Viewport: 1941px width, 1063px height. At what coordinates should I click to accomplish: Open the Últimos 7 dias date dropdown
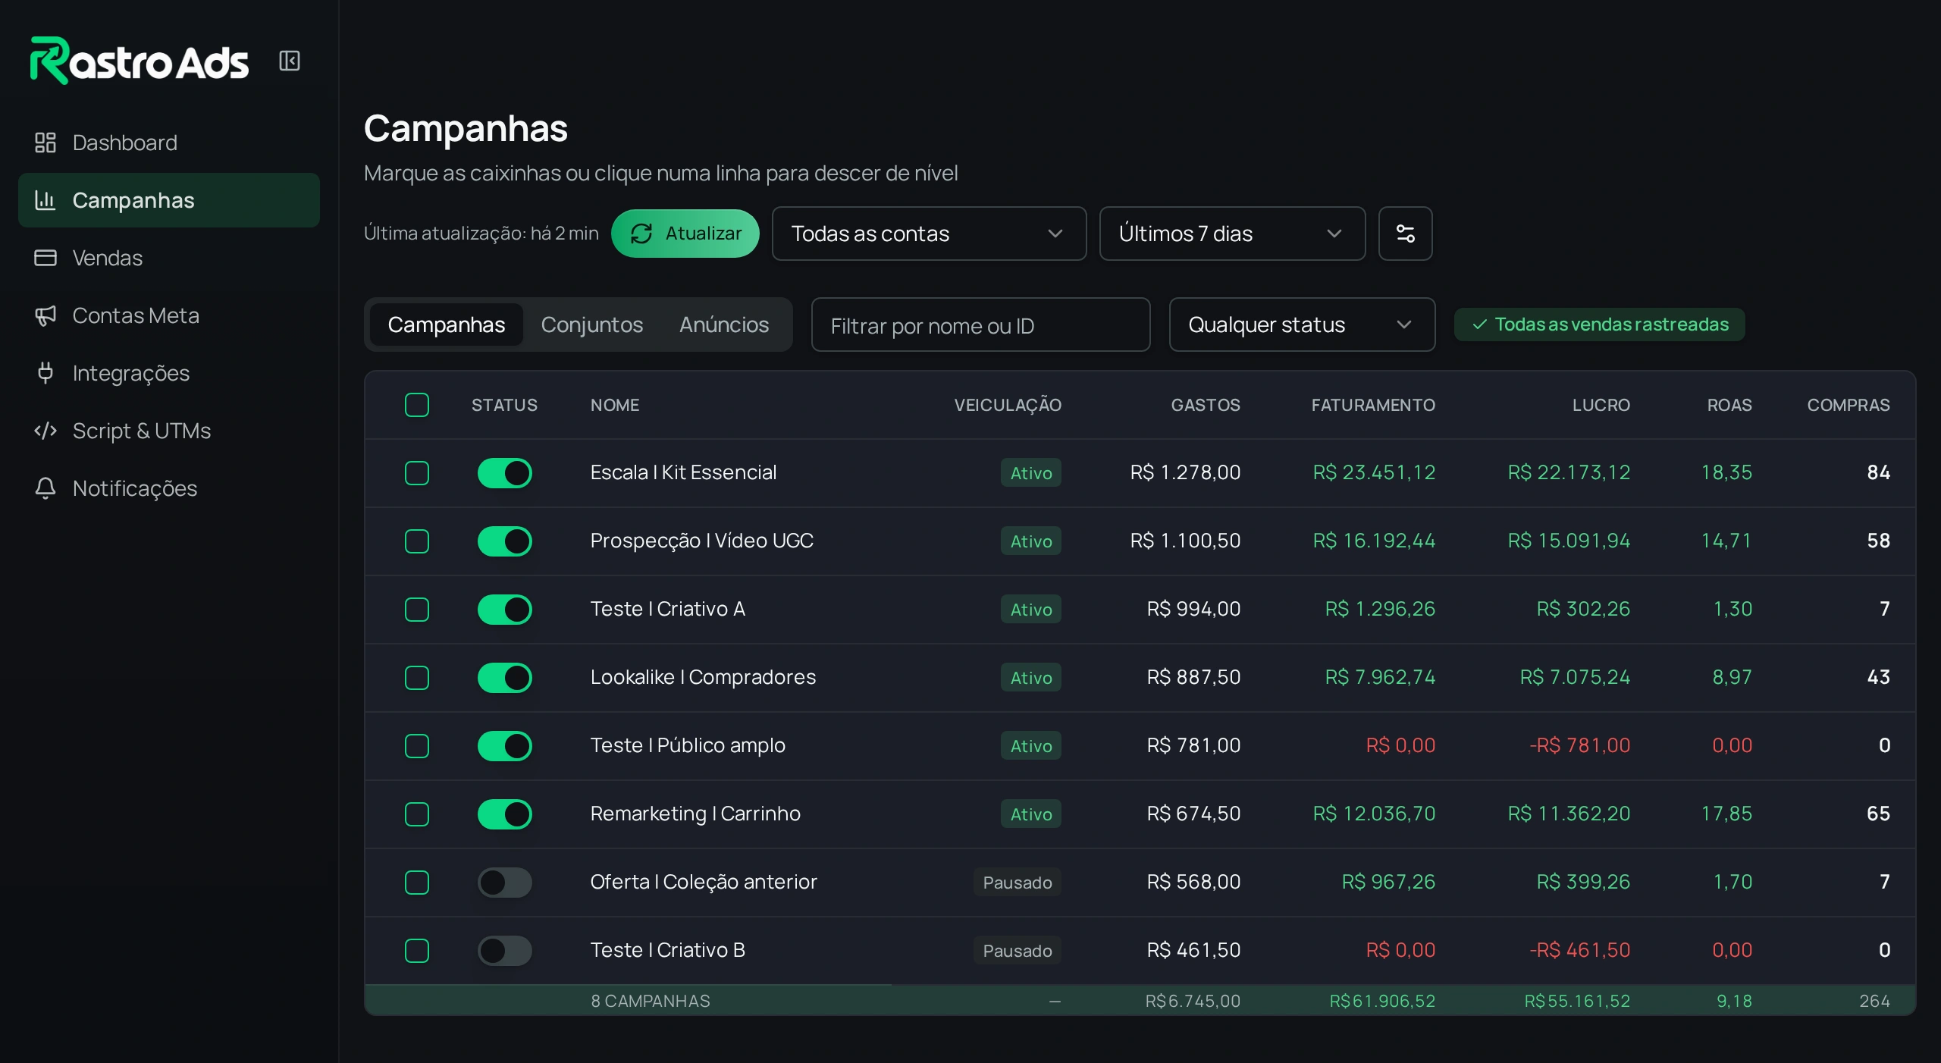1232,234
